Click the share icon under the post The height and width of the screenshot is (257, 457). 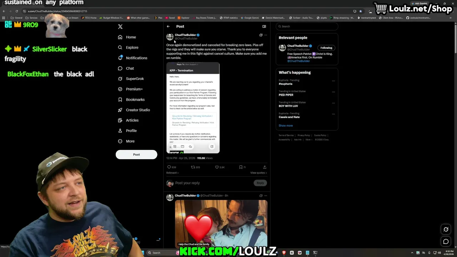[265, 167]
